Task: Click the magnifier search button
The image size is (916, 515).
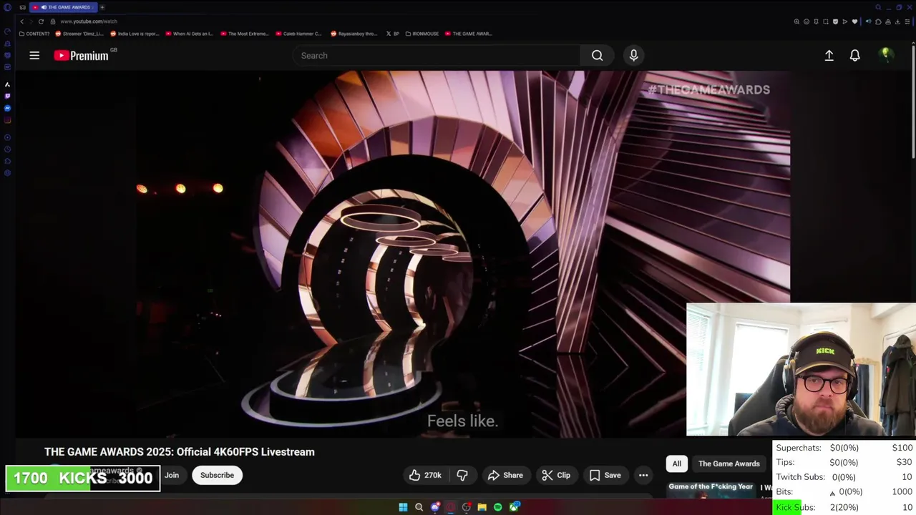Action: pos(597,55)
